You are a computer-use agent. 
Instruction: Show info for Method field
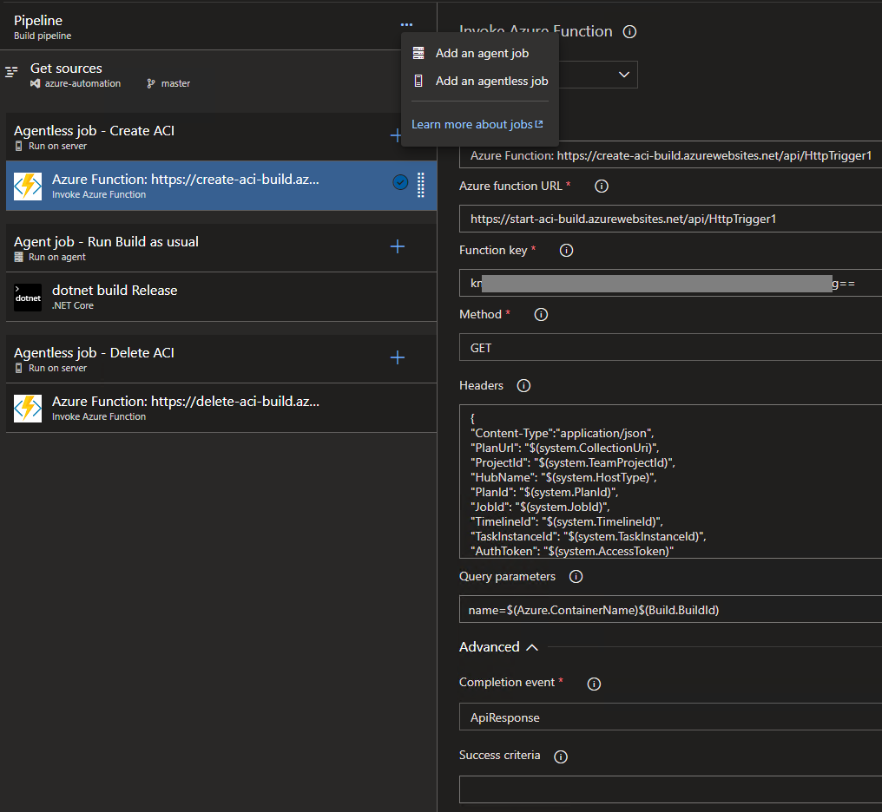pos(541,315)
